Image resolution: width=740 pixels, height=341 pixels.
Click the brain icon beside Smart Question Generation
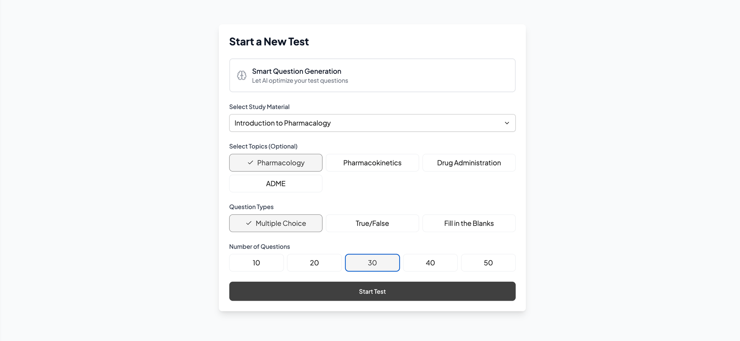coord(242,75)
